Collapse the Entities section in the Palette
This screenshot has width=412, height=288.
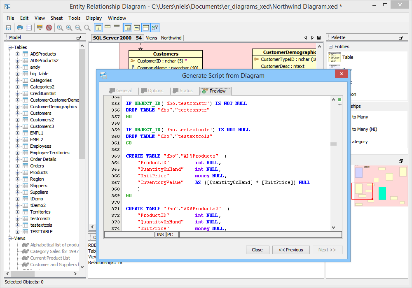pyautogui.click(x=330, y=46)
